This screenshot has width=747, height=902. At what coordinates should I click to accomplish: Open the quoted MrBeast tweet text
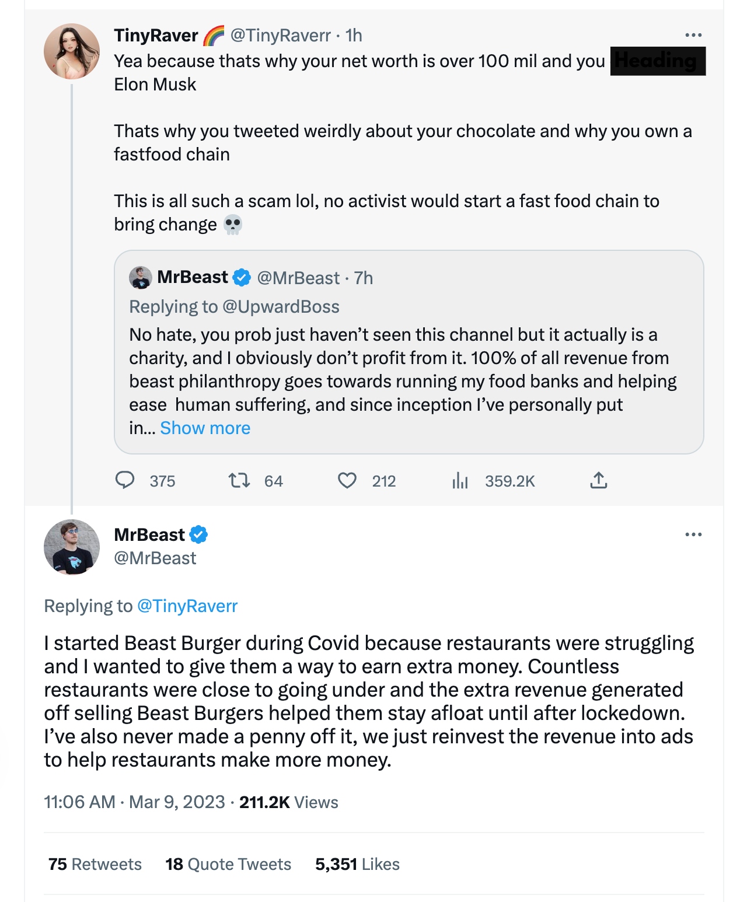403,369
